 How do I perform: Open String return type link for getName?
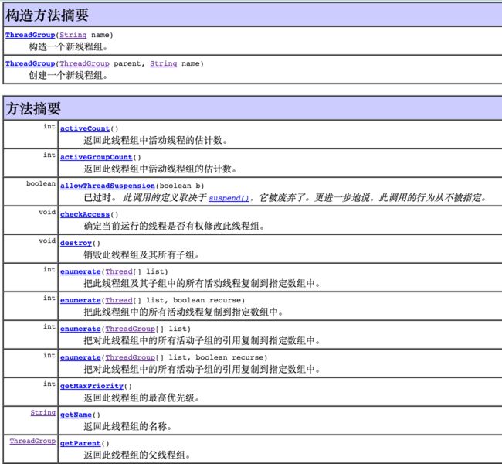[x=43, y=412]
